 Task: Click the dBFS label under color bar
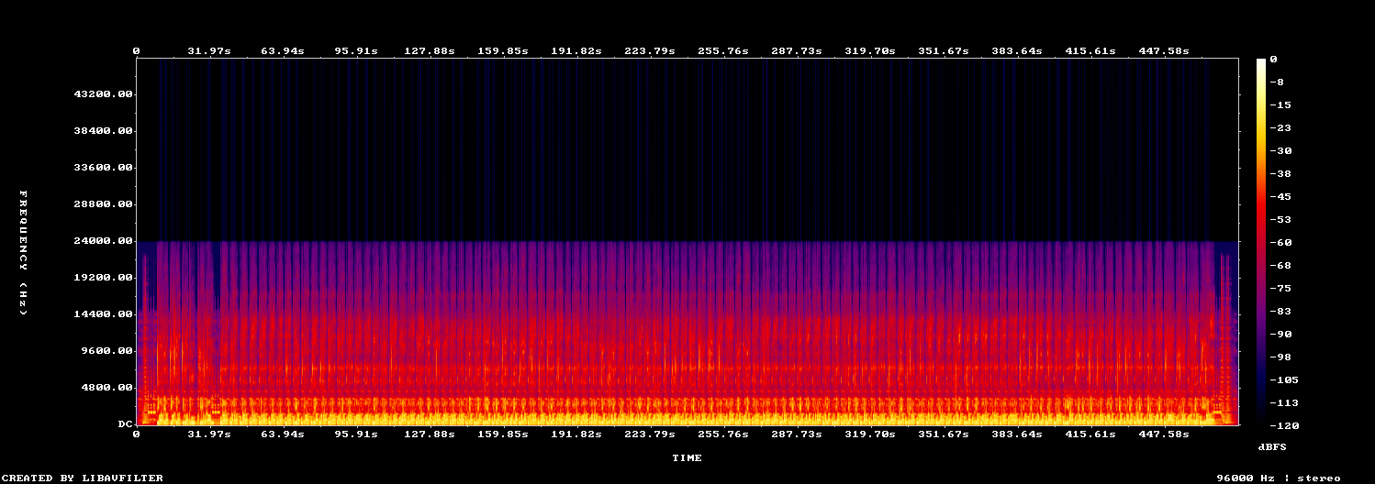point(1273,446)
